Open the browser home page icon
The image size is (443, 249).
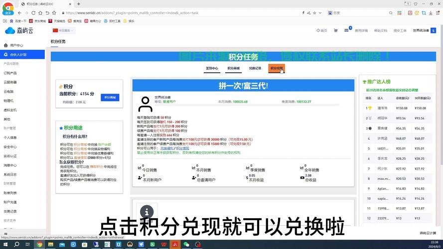[40, 13]
